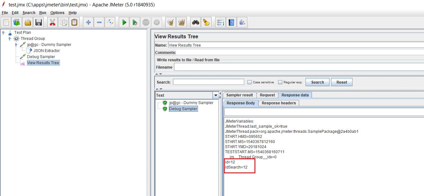The width and height of the screenshot is (424, 196).
Task: Open Help with question mark icon
Action: pos(231,22)
